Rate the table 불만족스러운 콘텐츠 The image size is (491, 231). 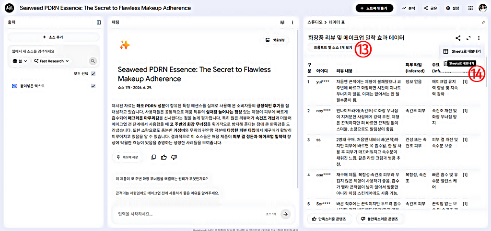coord(380,219)
